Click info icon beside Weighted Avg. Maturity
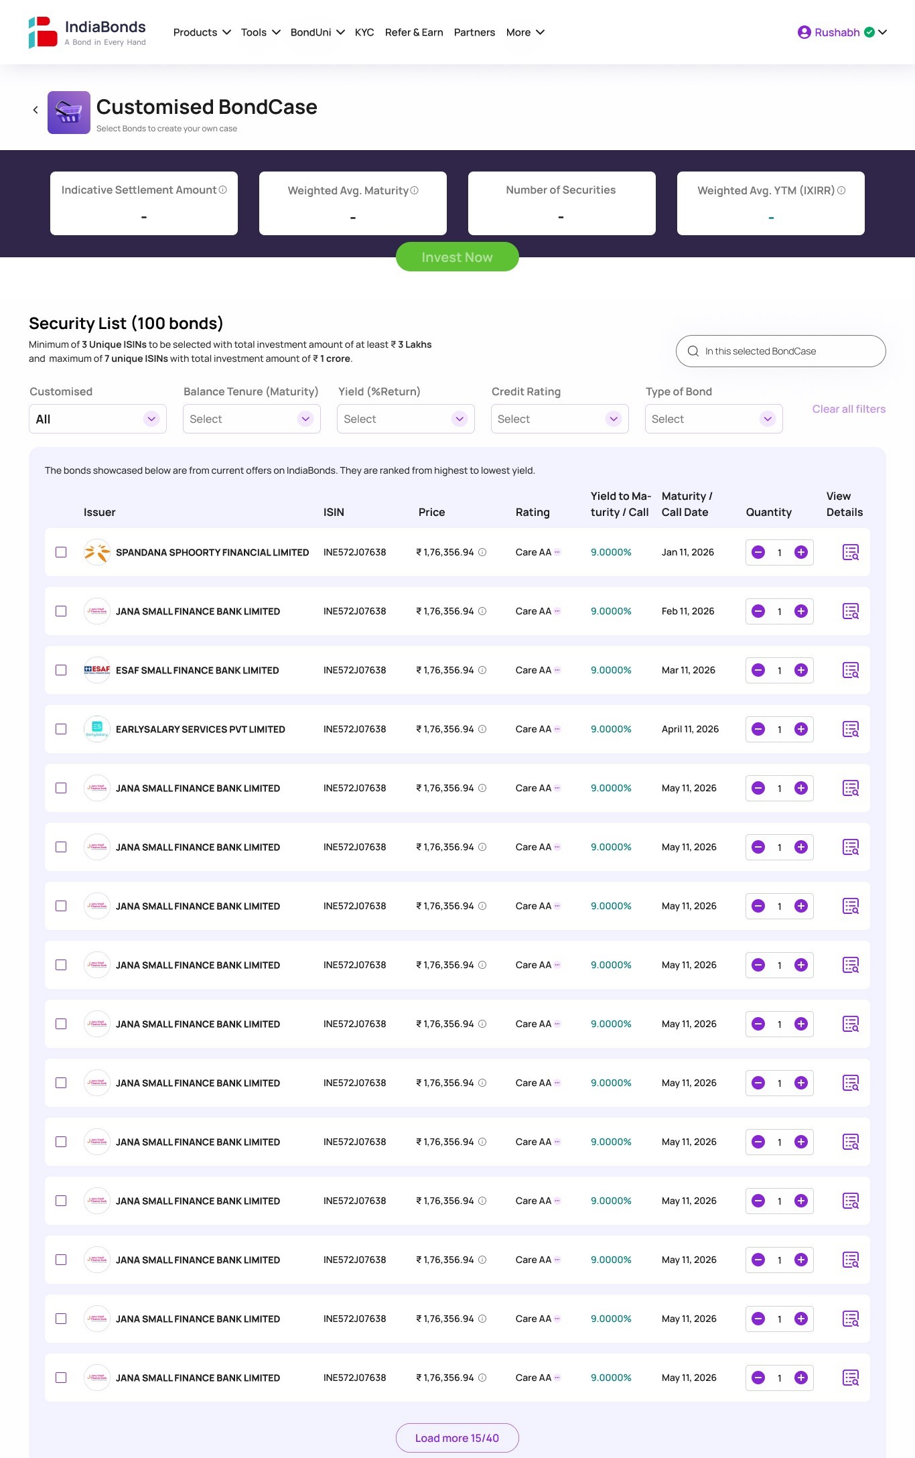This screenshot has width=915, height=1458. tap(415, 190)
